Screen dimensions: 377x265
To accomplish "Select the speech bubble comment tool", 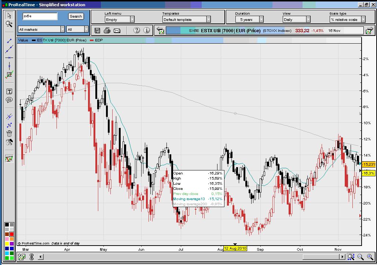I will pyautogui.click(x=9, y=100).
